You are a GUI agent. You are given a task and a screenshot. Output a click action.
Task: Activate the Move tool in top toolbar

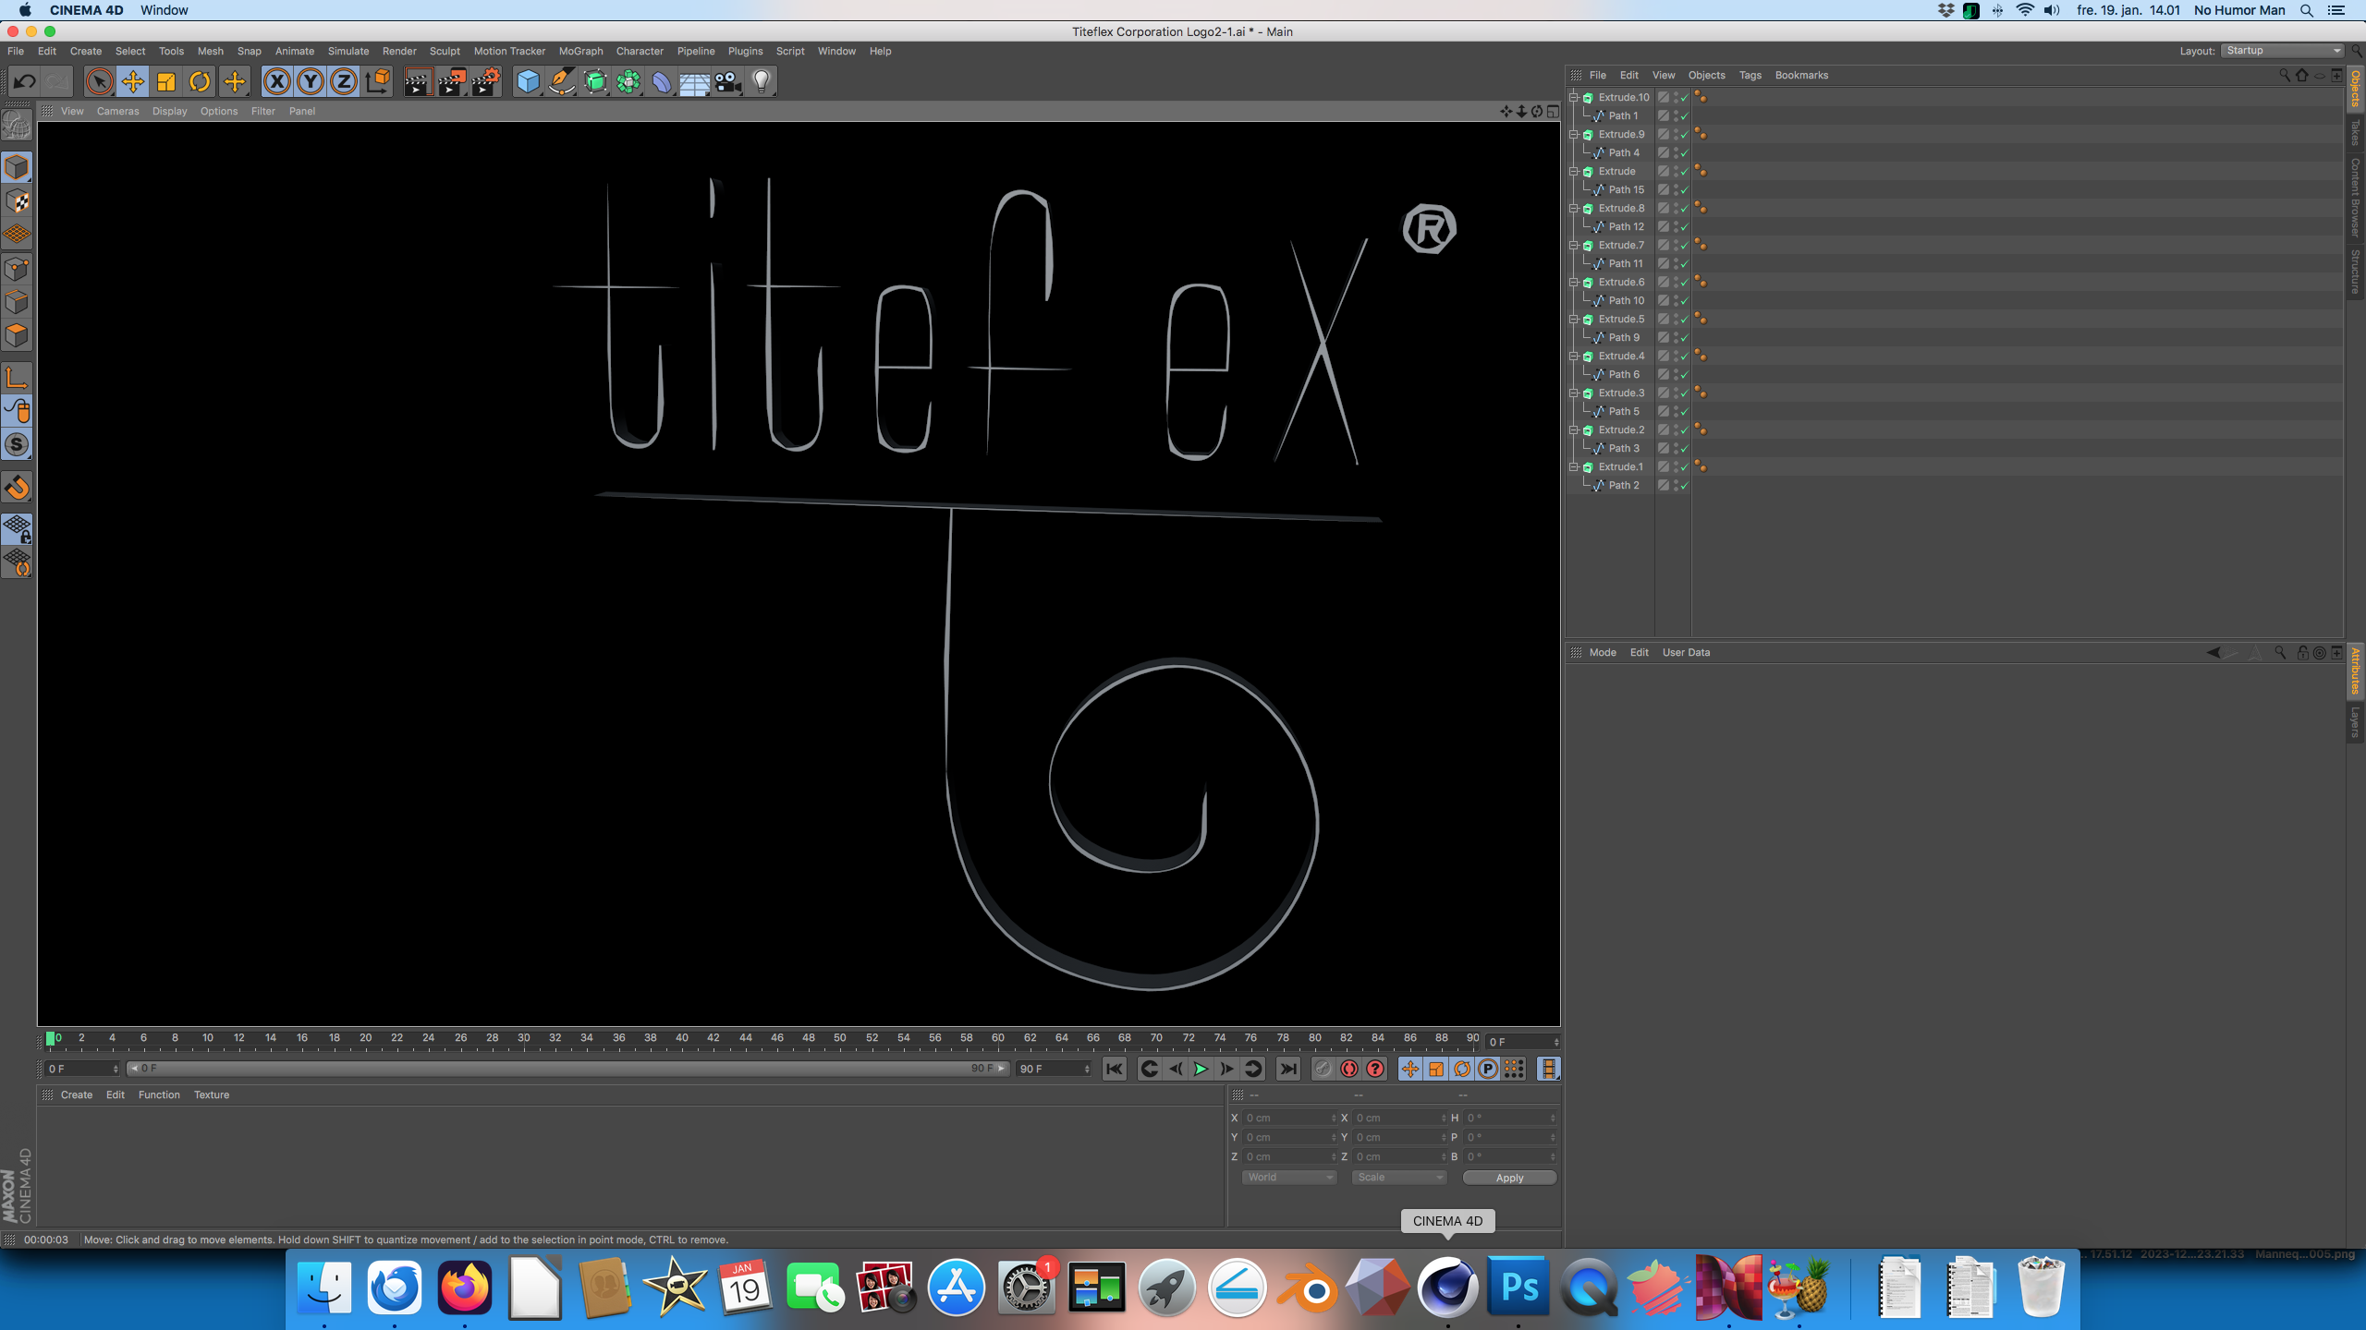pos(133,81)
